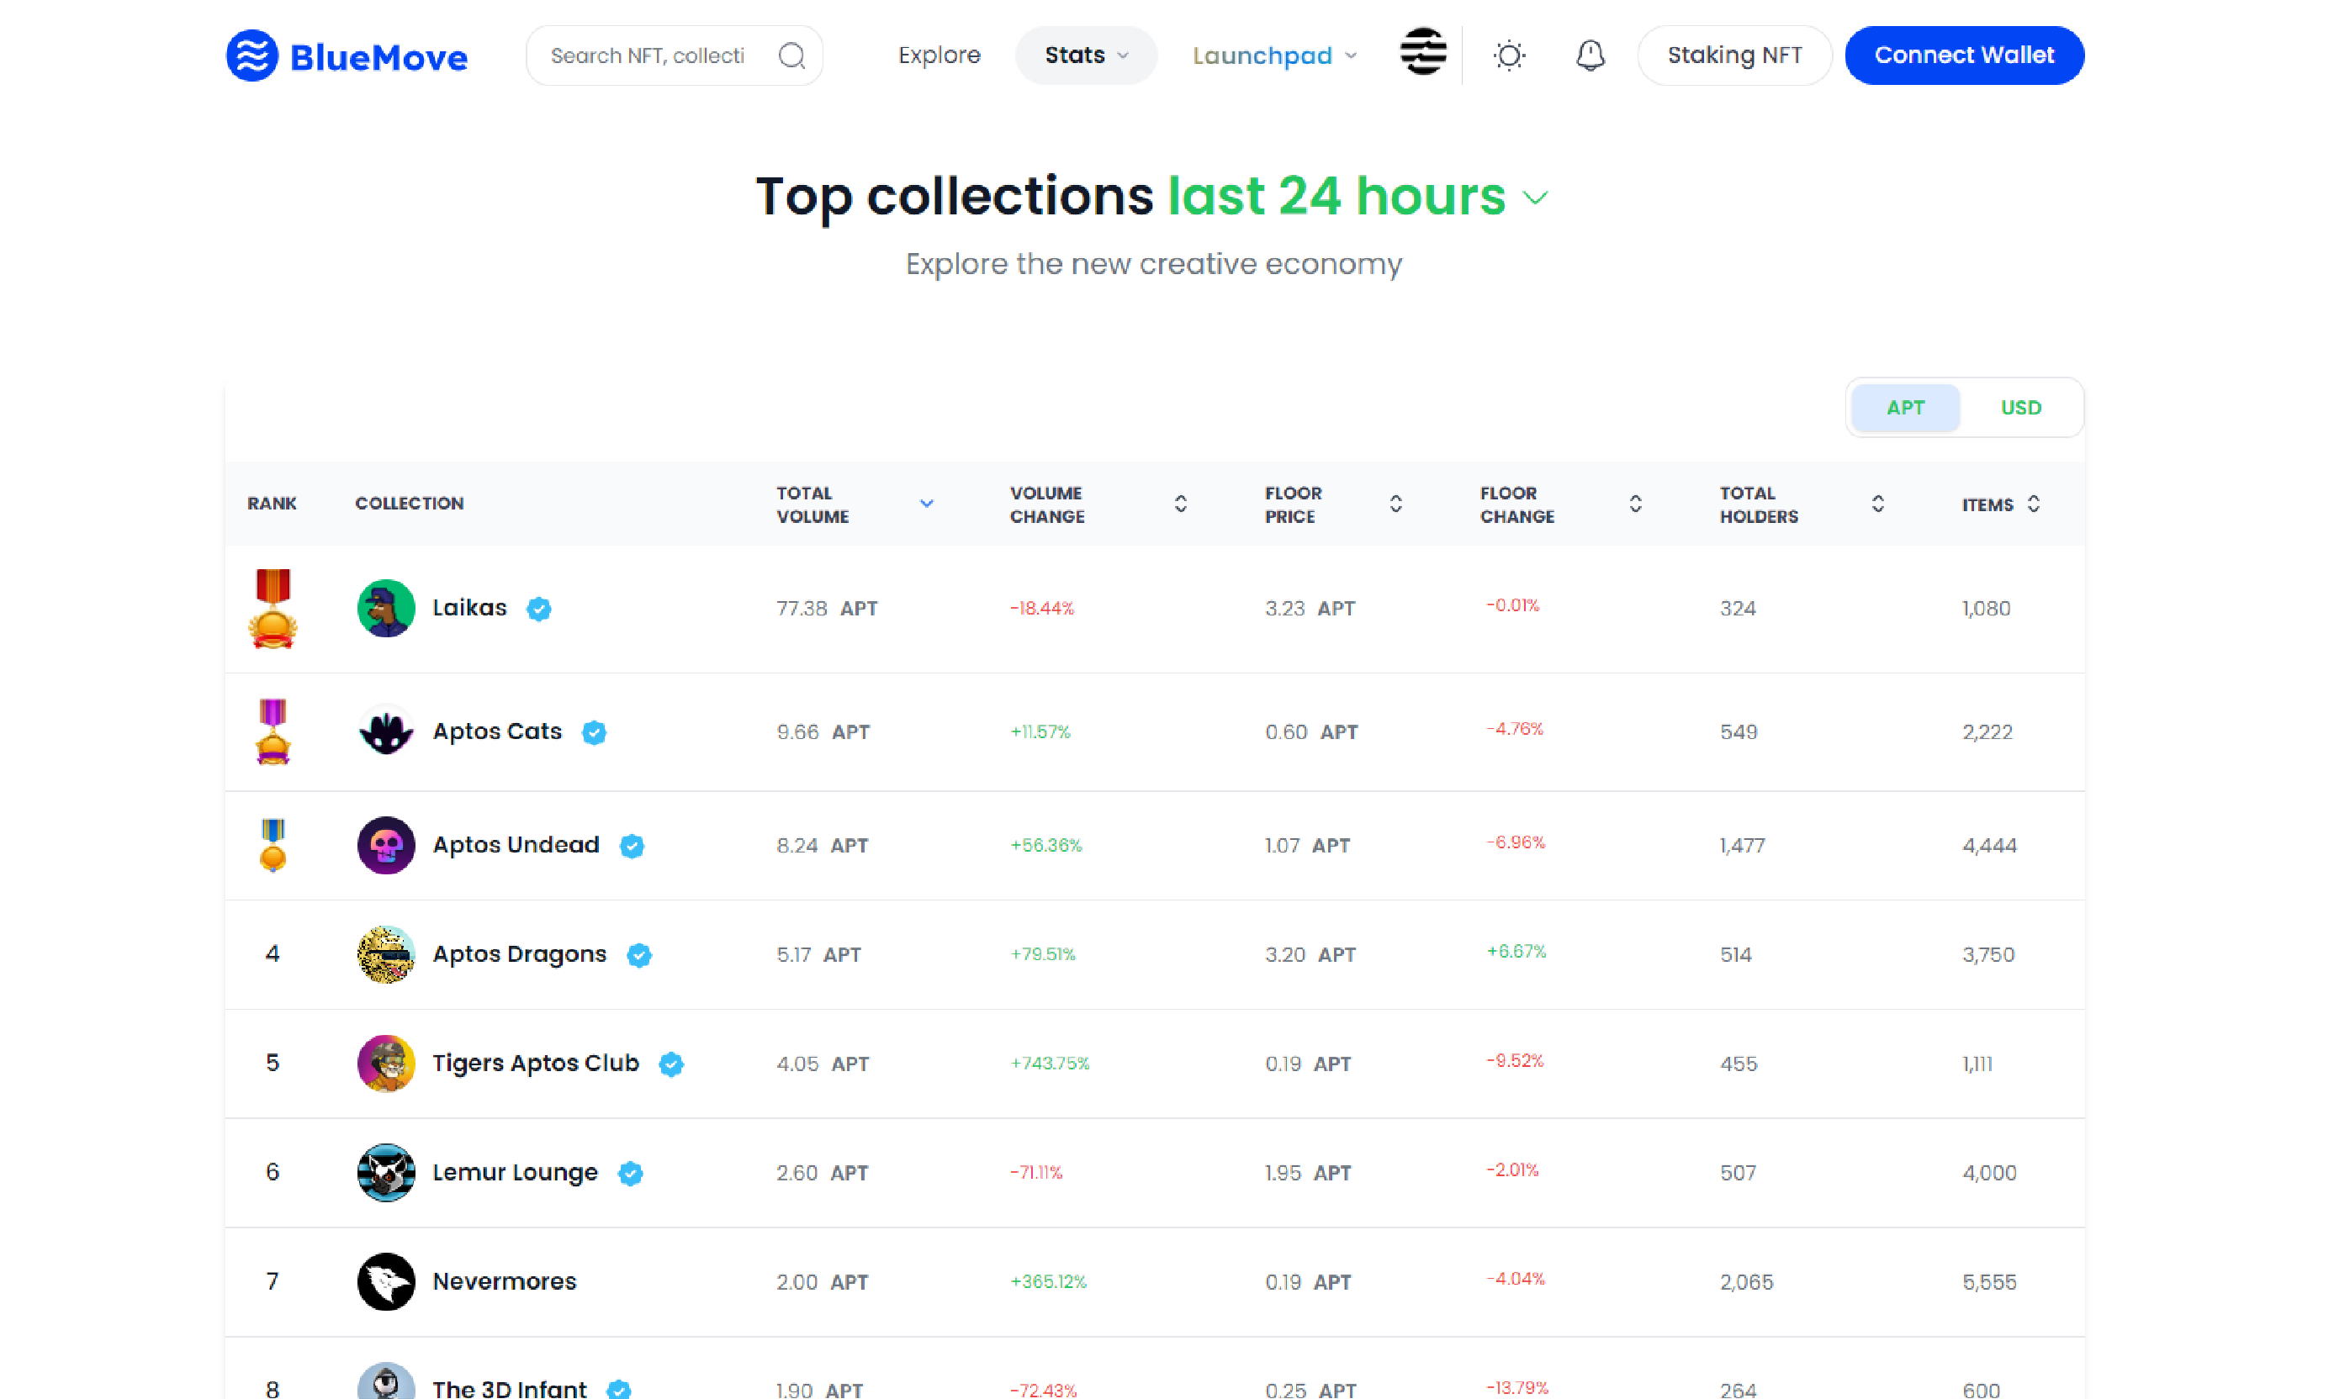The width and height of the screenshot is (2350, 1399).
Task: Click the Tigers Aptos Club avatar
Action: [x=387, y=1064]
